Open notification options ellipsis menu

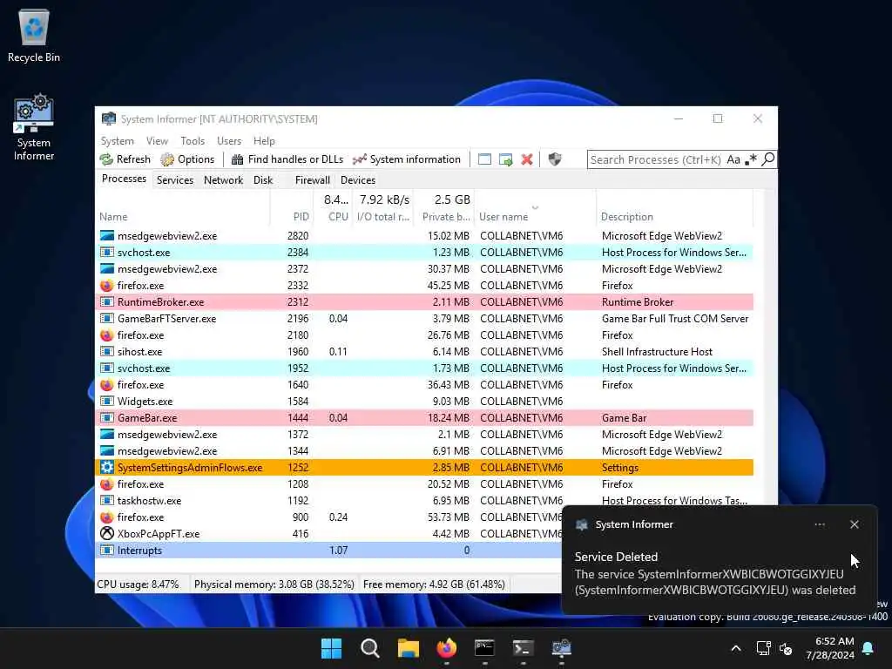point(820,524)
